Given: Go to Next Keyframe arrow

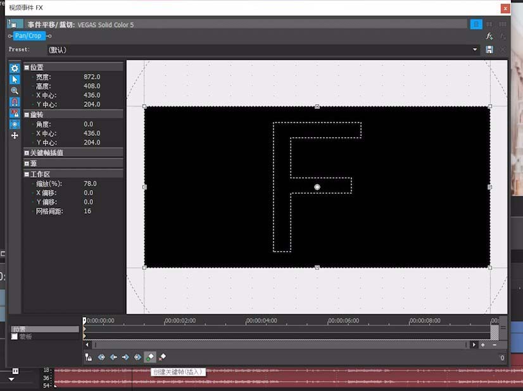Looking at the screenshot, I should (x=125, y=357).
